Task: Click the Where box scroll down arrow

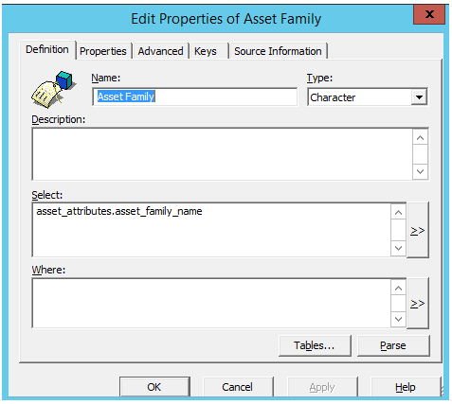Action: 398,319
